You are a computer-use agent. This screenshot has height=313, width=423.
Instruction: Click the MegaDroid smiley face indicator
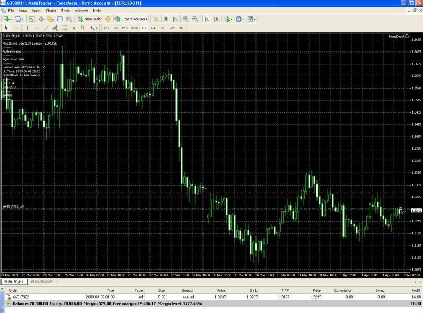pos(407,36)
